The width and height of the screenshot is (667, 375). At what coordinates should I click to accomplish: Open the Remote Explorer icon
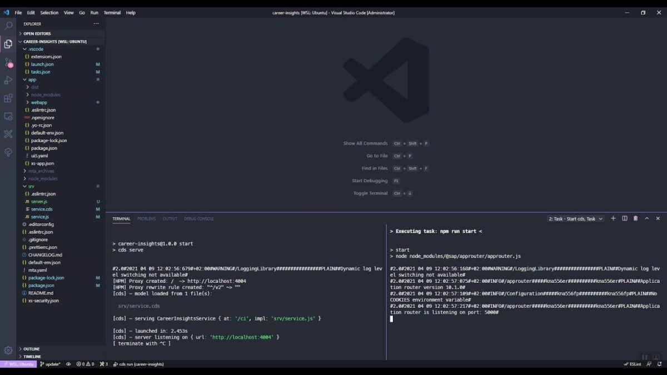(8, 116)
